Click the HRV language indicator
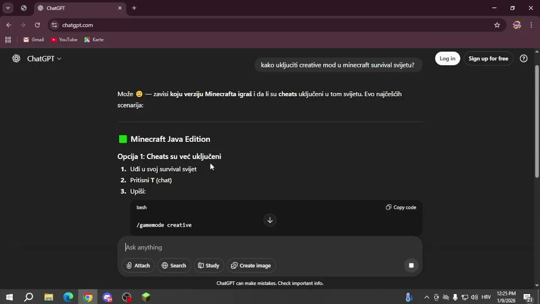This screenshot has height=304, width=540. (486, 297)
